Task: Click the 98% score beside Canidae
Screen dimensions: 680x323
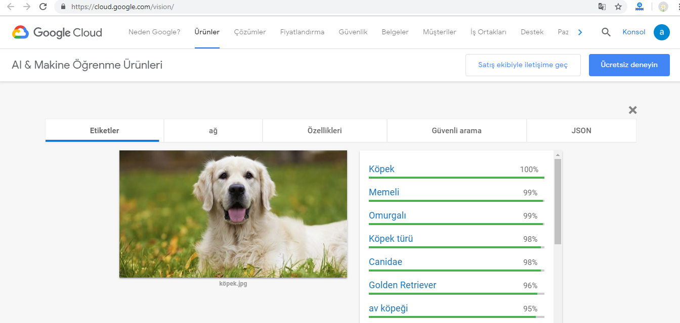Action: [530, 262]
